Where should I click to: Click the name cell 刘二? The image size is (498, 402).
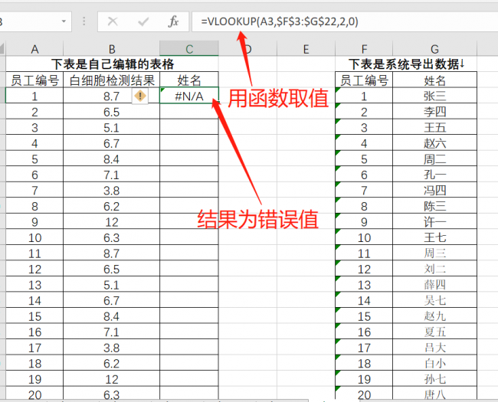click(x=435, y=269)
